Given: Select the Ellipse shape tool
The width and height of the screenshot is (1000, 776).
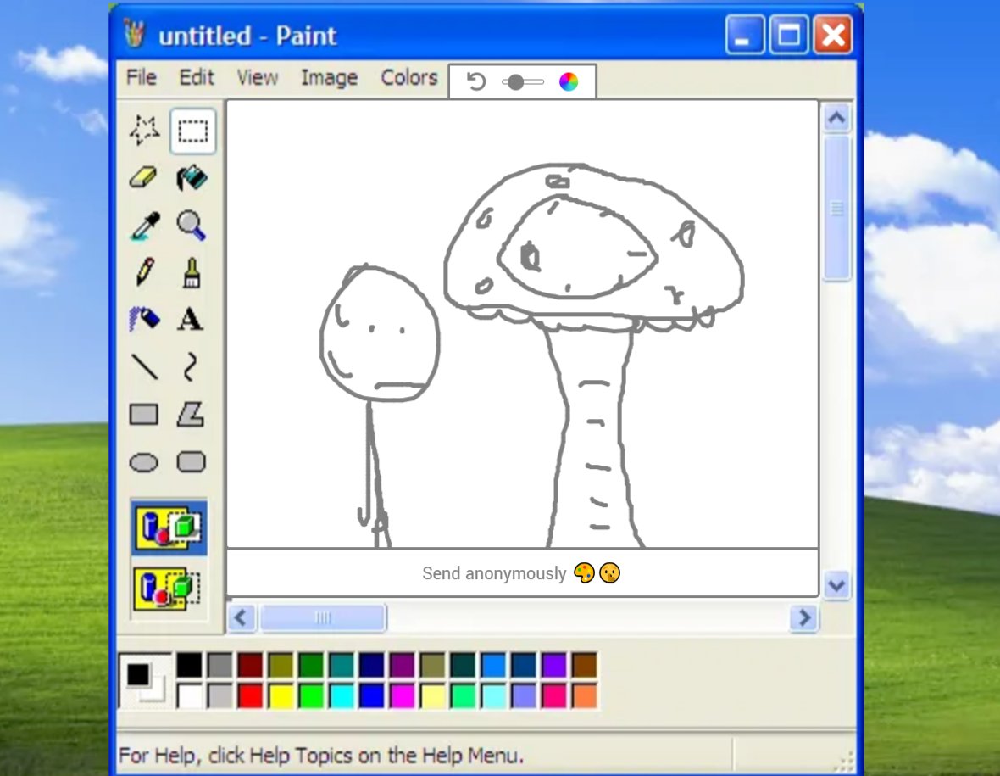Looking at the screenshot, I should 144,462.
